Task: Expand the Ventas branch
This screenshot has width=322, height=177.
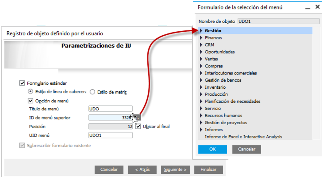Action: 201,59
